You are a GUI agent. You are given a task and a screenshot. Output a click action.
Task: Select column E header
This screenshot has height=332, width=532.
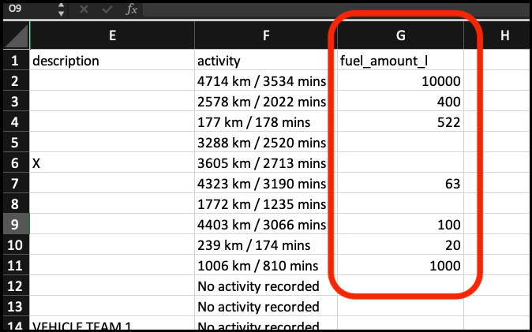112,35
